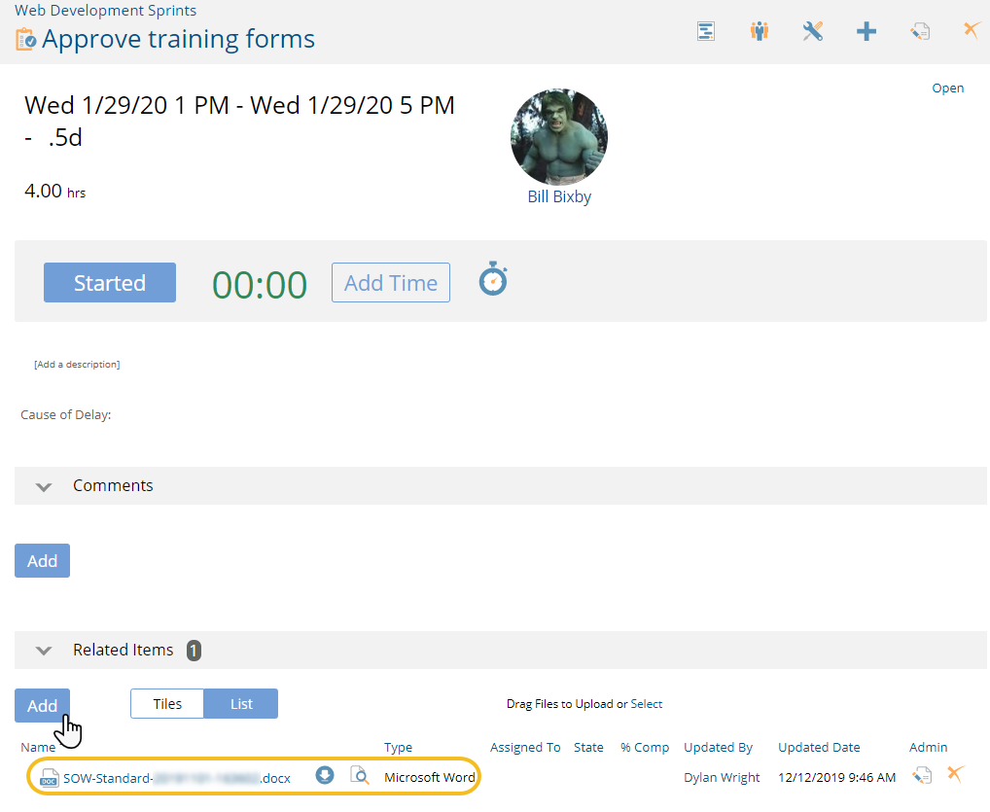Download the SOW-Standard docx file
The image size is (990, 812).
325,775
